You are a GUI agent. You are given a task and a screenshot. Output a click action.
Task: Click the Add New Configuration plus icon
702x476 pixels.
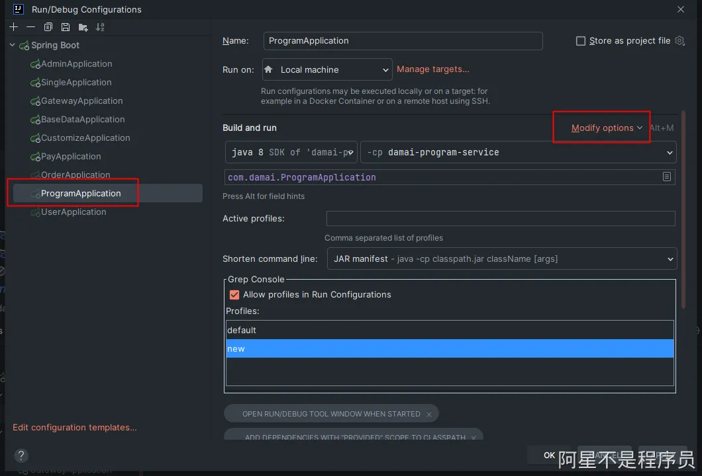tap(13, 27)
